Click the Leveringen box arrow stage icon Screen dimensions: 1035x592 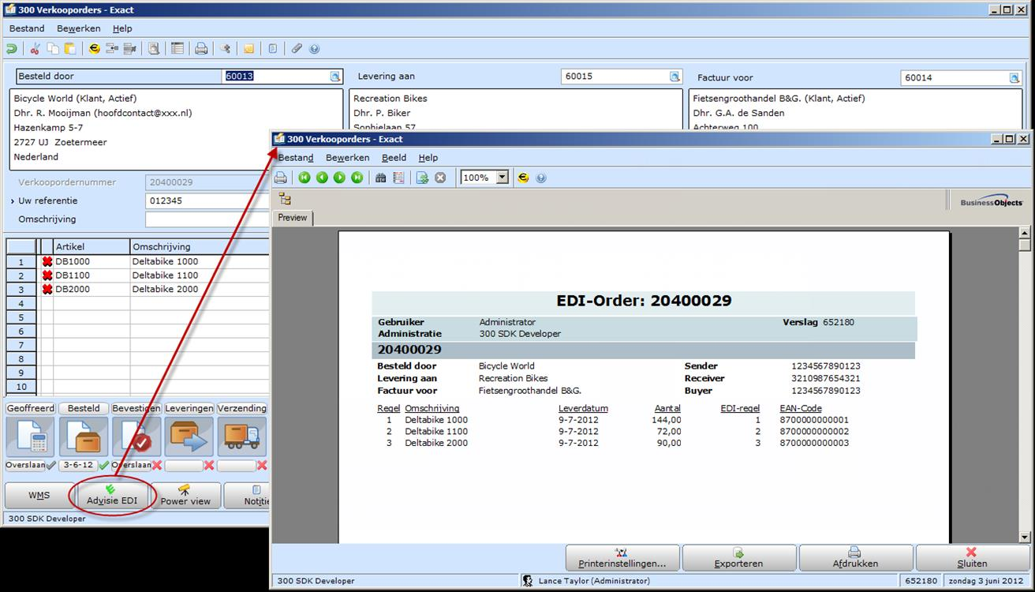[x=189, y=437]
